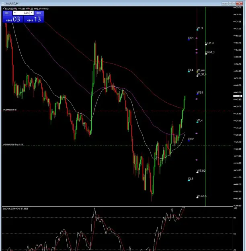Click the 0.05 volume input field
The image size is (246, 251).
(x=23, y=13)
